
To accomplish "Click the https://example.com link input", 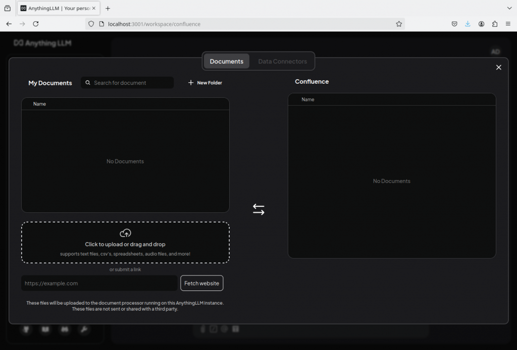I will 99,283.
